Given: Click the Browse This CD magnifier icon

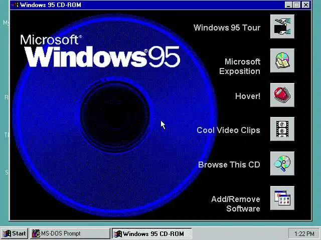Looking at the screenshot, I should click(282, 163).
